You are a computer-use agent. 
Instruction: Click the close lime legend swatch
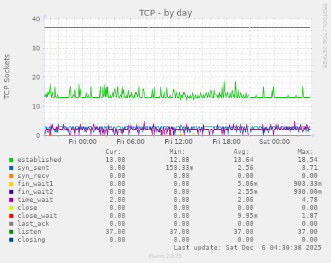[11, 208]
